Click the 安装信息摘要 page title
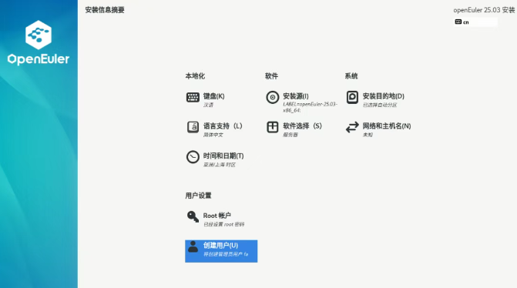Image resolution: width=517 pixels, height=288 pixels. click(105, 10)
